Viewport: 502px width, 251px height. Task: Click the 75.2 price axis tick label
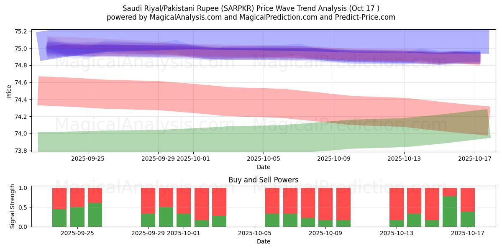pyautogui.click(x=20, y=32)
